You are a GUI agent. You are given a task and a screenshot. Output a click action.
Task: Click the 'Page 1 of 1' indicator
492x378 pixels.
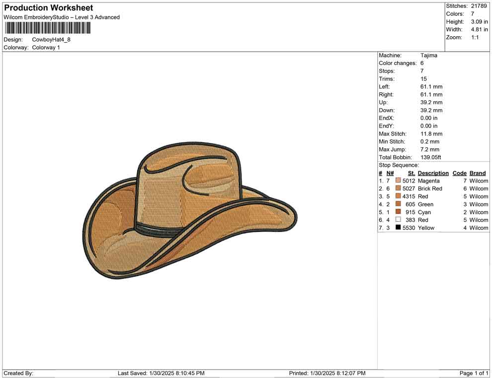pyautogui.click(x=474, y=373)
